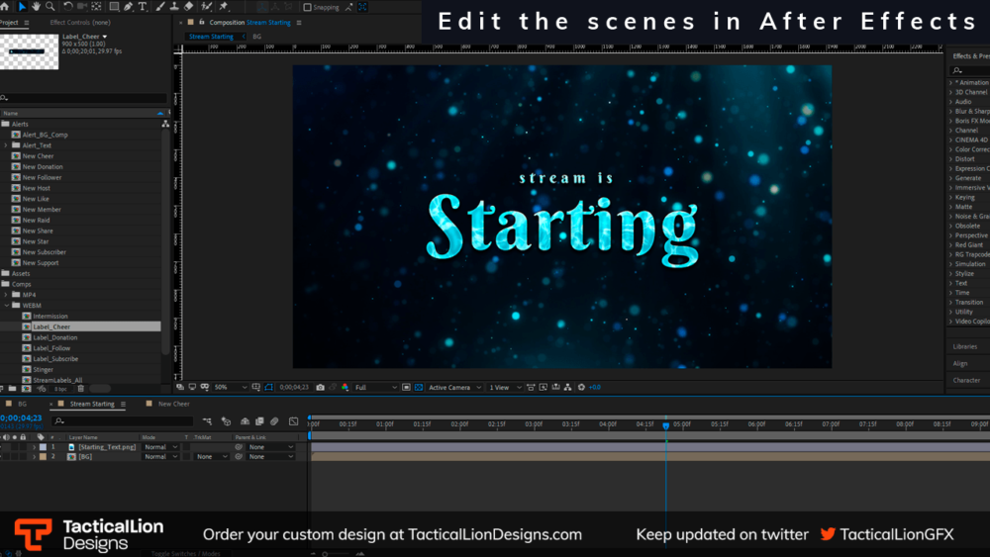Click the blue current time indicator playhead
The height and width of the screenshot is (557, 990).
(x=665, y=425)
